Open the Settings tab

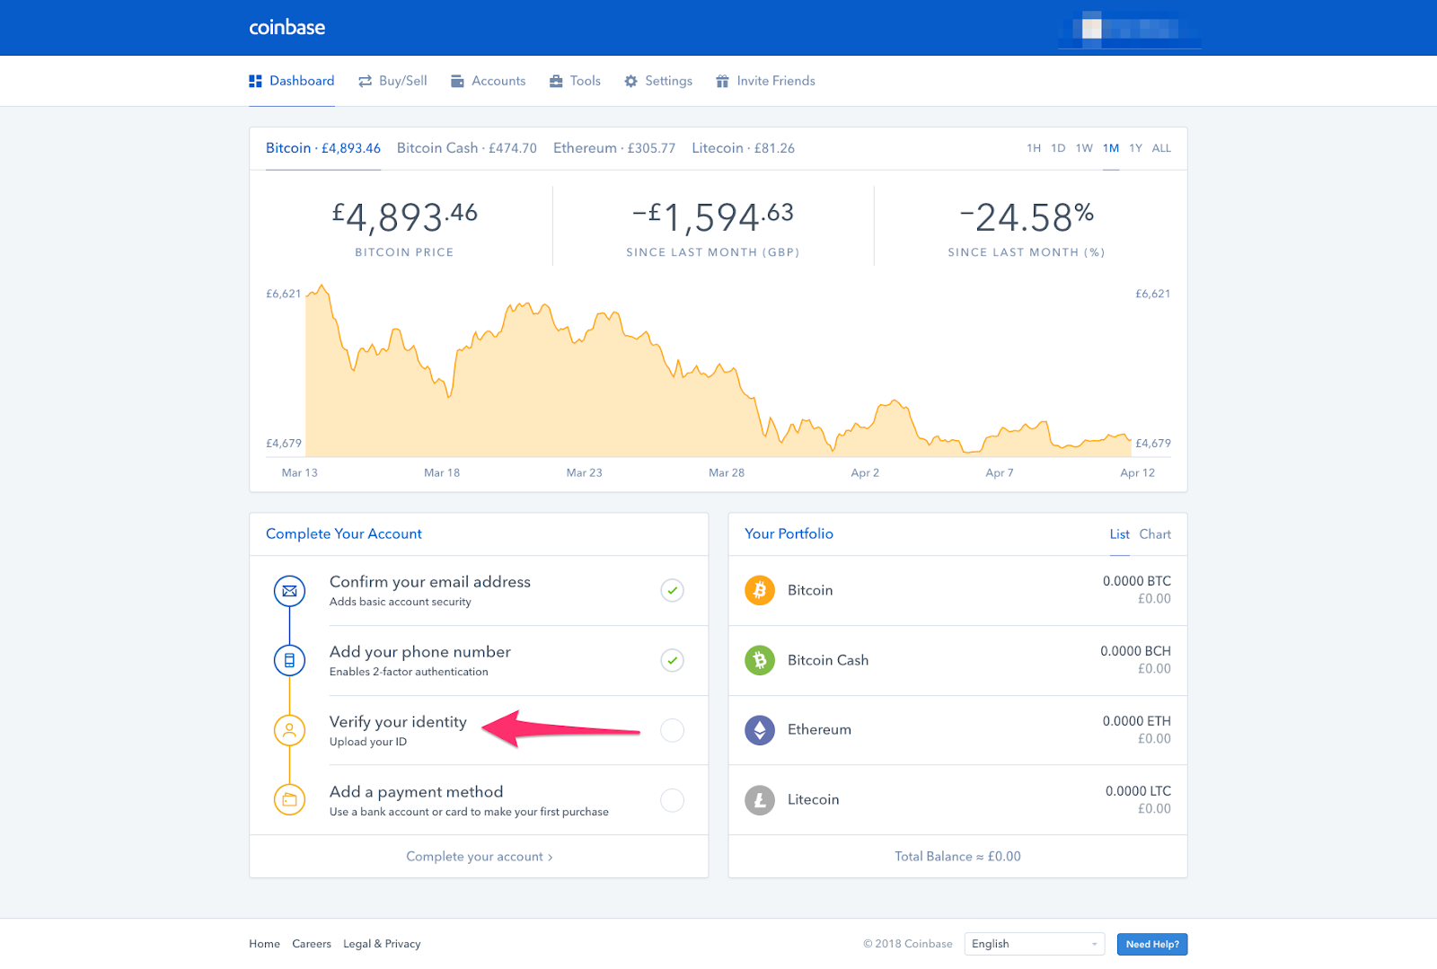pos(658,81)
